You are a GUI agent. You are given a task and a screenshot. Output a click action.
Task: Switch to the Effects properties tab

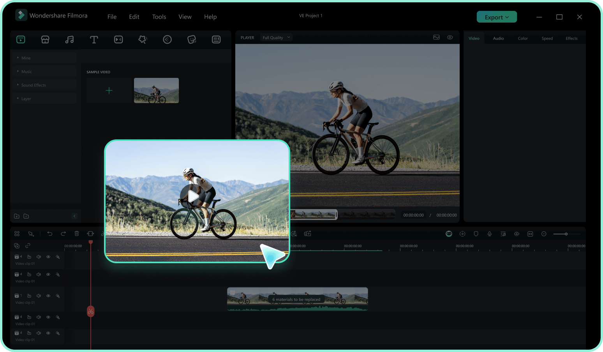571,39
